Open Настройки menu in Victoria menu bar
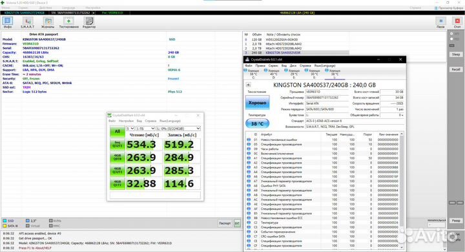This screenshot has height=252, width=465. [93, 8]
